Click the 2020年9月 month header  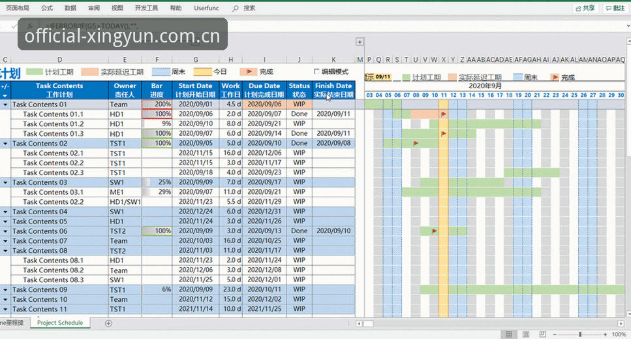(x=485, y=86)
